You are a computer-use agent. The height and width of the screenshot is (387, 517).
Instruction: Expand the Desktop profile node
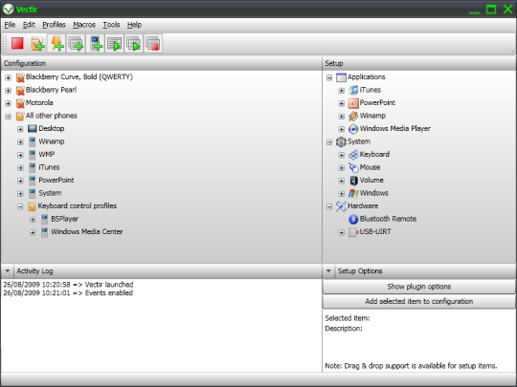[x=20, y=129]
